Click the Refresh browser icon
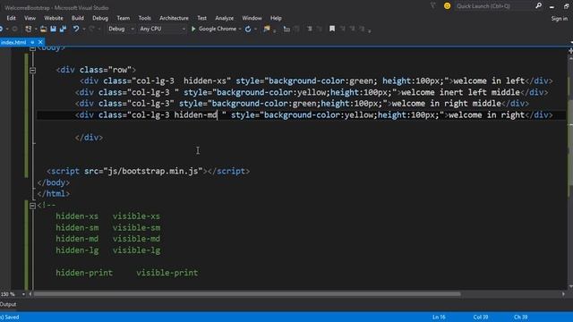 click(248, 29)
